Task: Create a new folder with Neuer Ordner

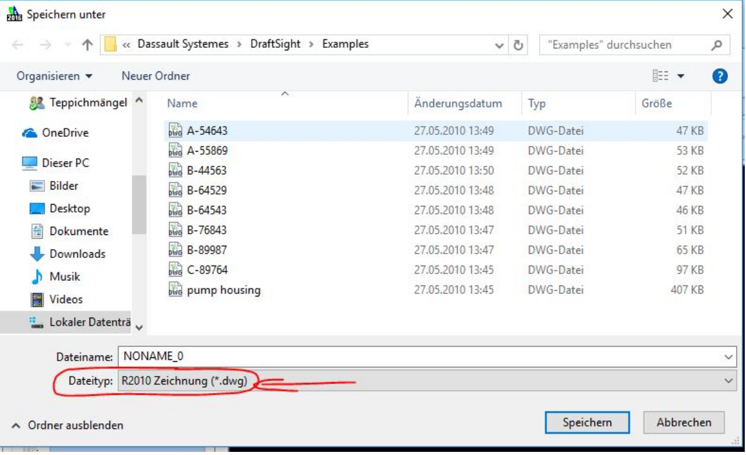Action: (x=156, y=76)
